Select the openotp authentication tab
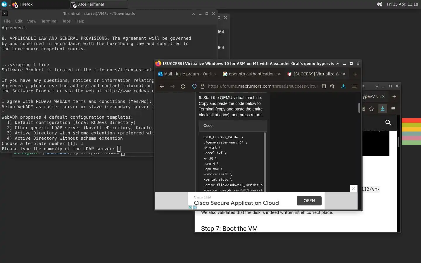Screen dimensions: 421x263 tap(251, 74)
